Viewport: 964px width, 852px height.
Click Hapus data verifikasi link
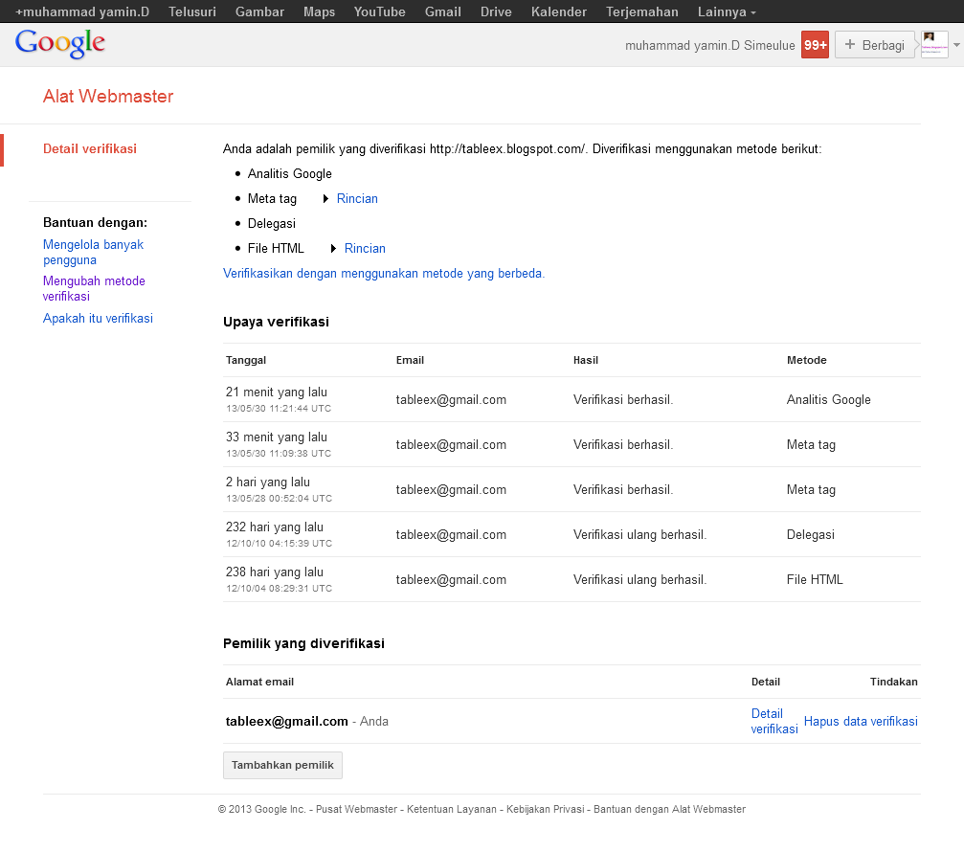(x=861, y=721)
